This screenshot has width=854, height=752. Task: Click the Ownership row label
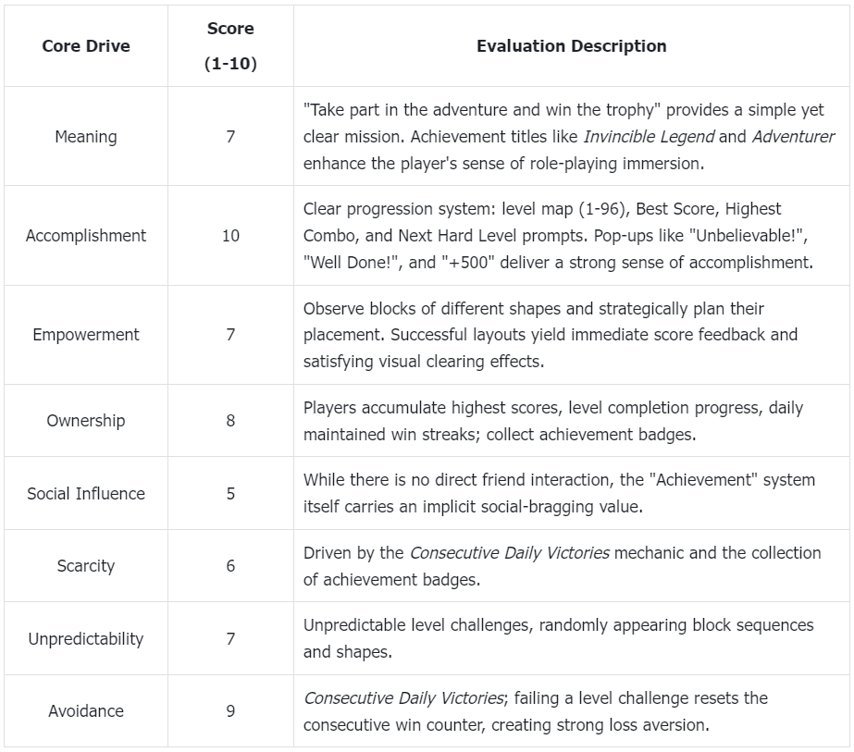[x=86, y=421]
